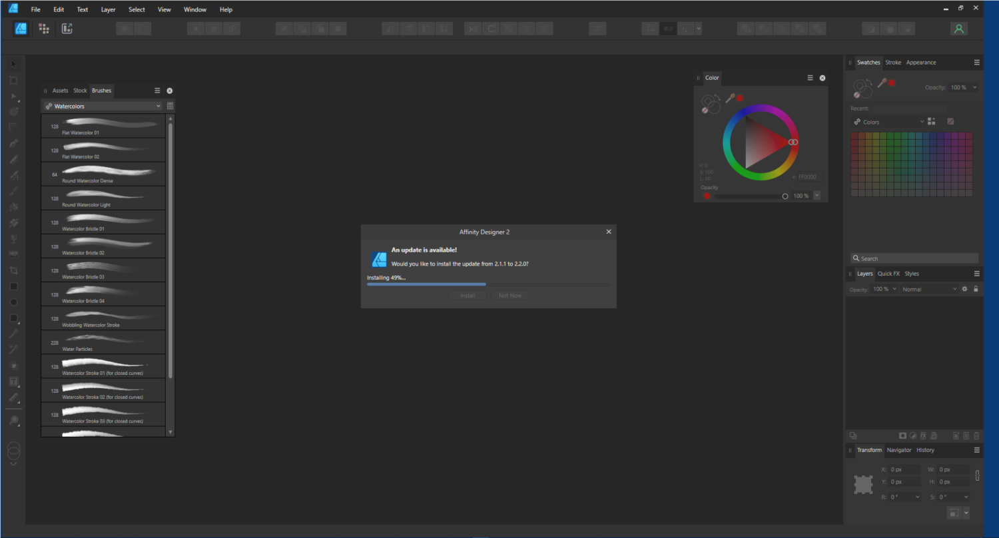Swap fill and stroke in the Color panel
This screenshot has height=538, width=999.
point(716,98)
